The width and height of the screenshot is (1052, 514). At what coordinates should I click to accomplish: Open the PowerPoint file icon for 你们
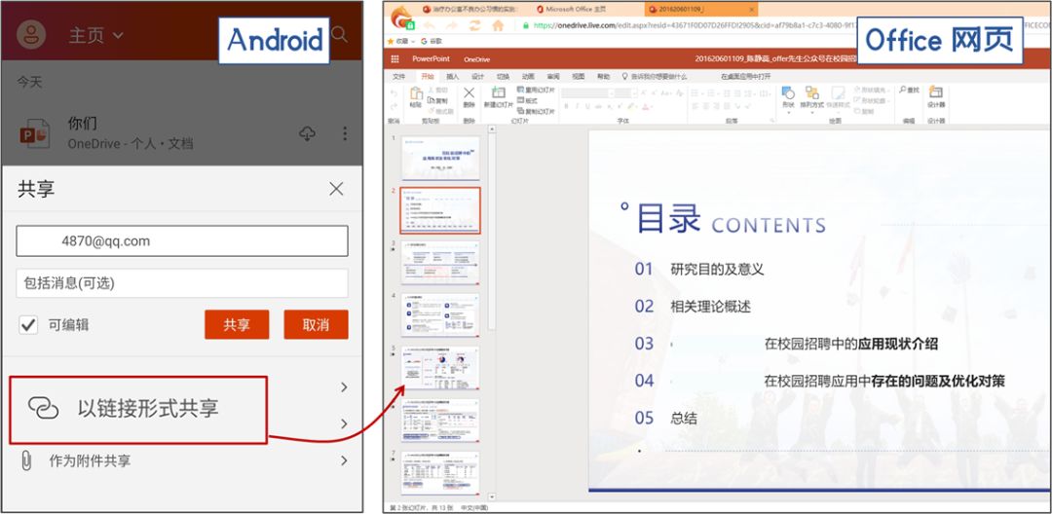point(34,132)
